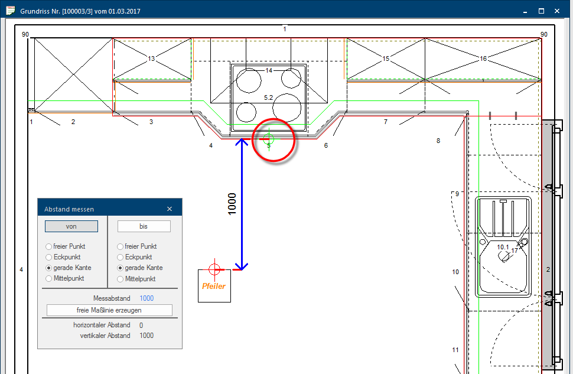Viewport: 573px width, 374px height.
Task: Click the Grundriss window title icon
Action: pyautogui.click(x=10, y=11)
